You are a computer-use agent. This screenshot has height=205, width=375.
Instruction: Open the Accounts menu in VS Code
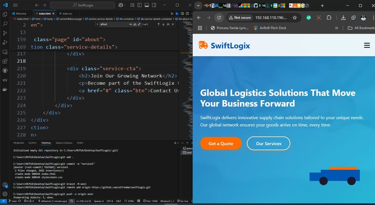5,185
